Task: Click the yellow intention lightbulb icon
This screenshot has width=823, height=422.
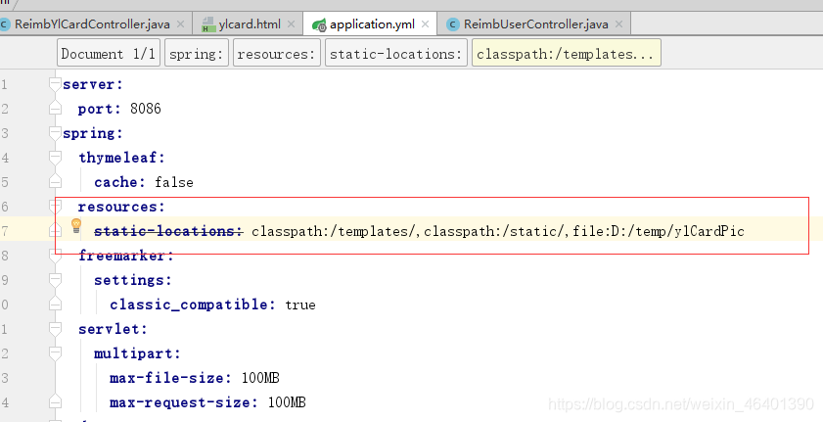Action: coord(76,226)
